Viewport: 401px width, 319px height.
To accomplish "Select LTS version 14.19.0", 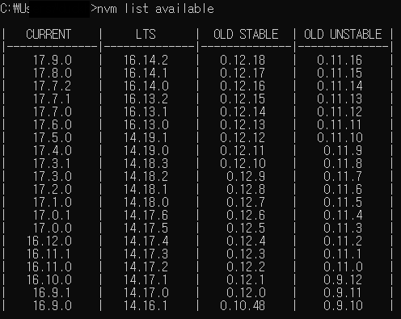I will click(146, 150).
